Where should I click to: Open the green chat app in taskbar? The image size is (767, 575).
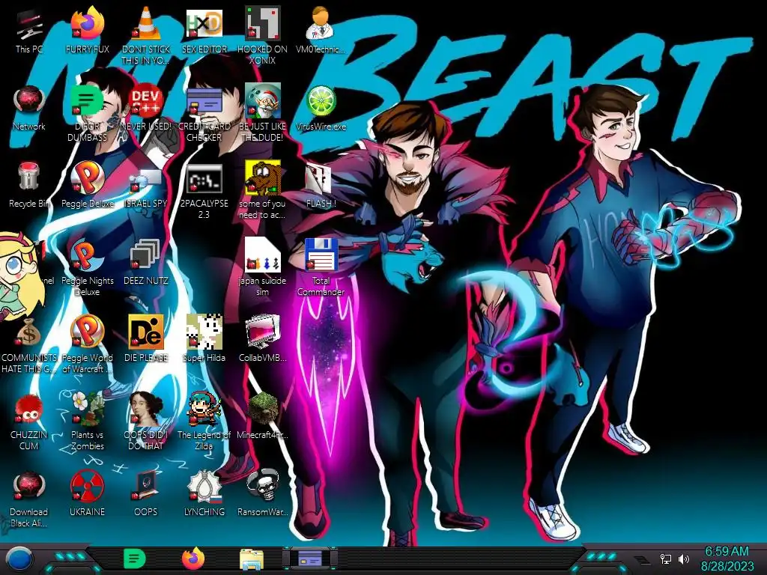(x=135, y=559)
